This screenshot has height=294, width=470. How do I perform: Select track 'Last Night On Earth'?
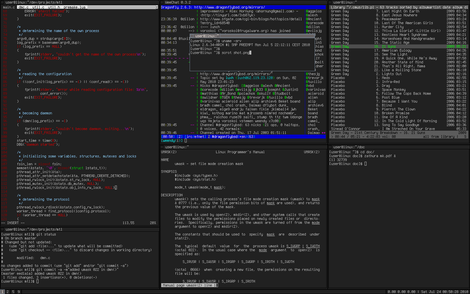400,11
